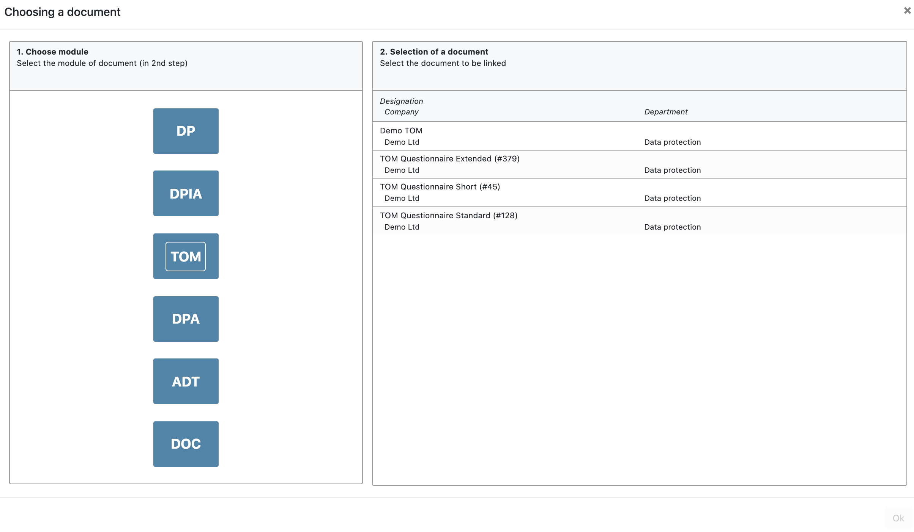The width and height of the screenshot is (914, 532).
Task: Click Data protection in Questionnaire Extended row
Action: [x=672, y=170]
